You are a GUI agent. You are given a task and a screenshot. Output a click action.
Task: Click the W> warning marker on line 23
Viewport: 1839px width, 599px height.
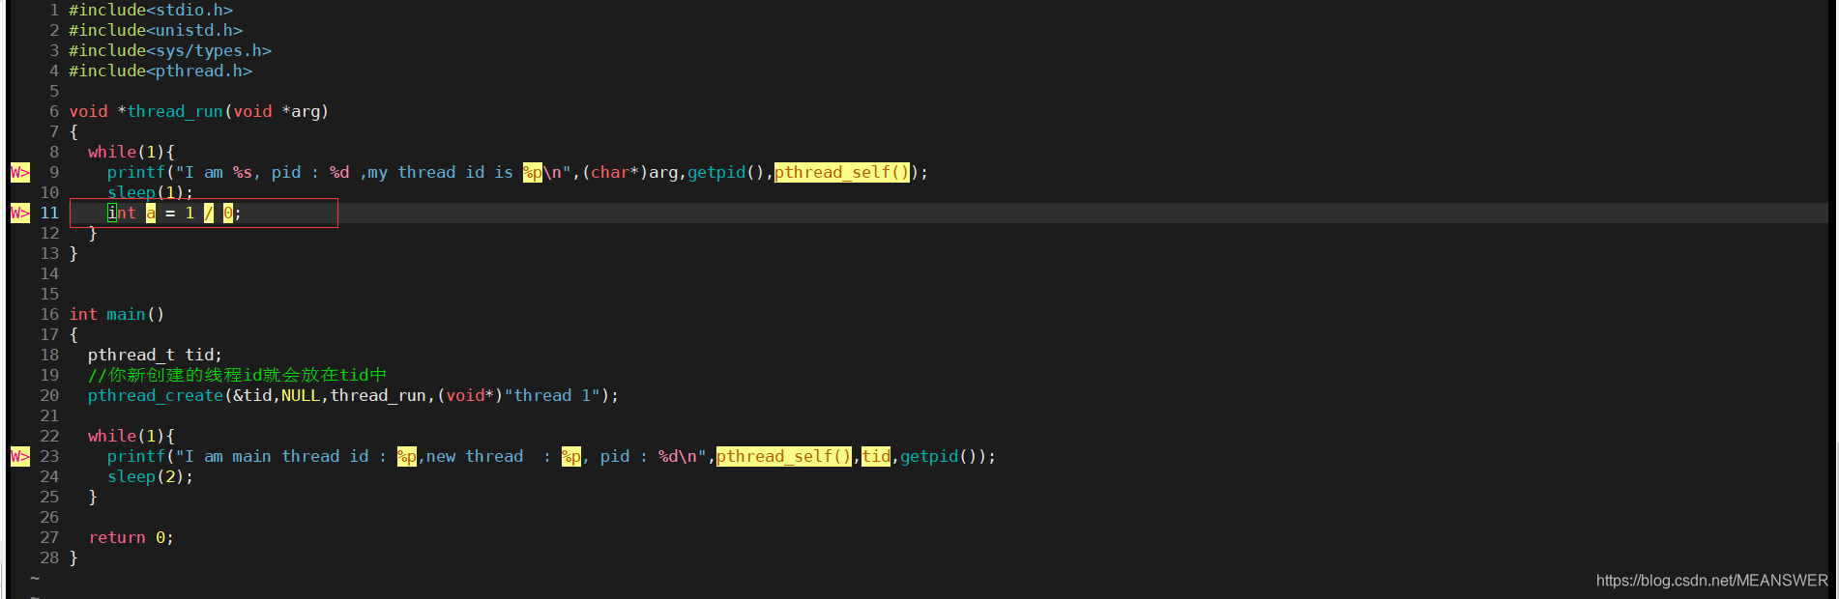tap(20, 456)
